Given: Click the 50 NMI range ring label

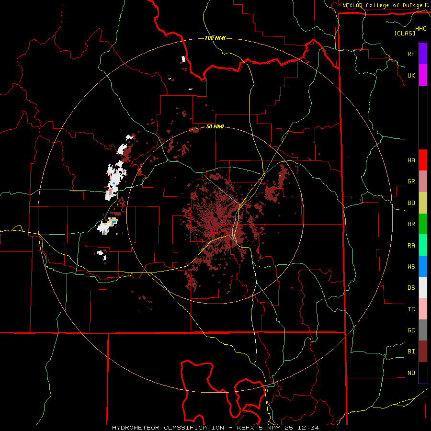Looking at the screenshot, I should pyautogui.click(x=215, y=127).
